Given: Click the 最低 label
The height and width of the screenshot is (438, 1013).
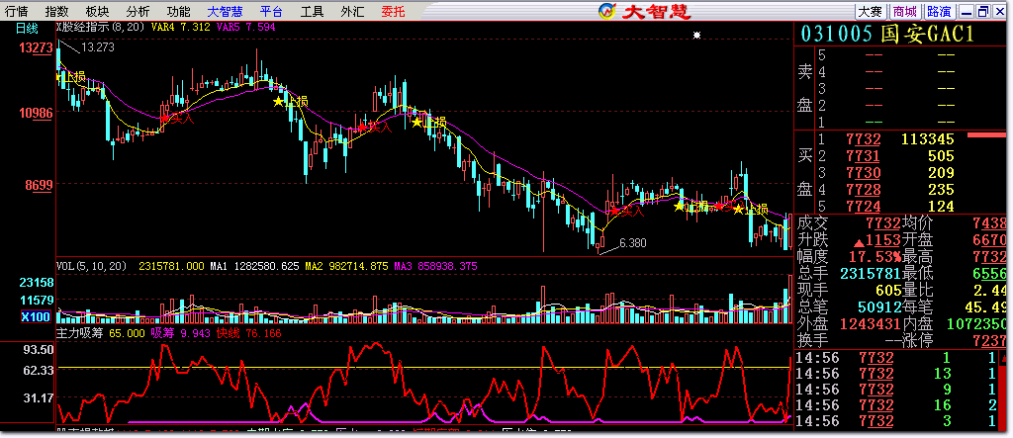Looking at the screenshot, I should tap(917, 273).
